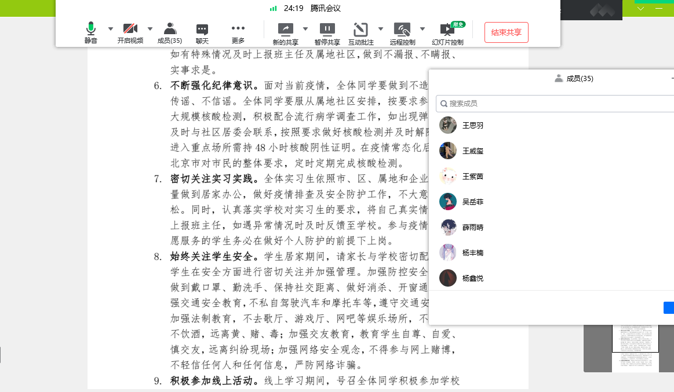
Task: Expand dropdown arrow next to 新的共享
Action: [305, 28]
